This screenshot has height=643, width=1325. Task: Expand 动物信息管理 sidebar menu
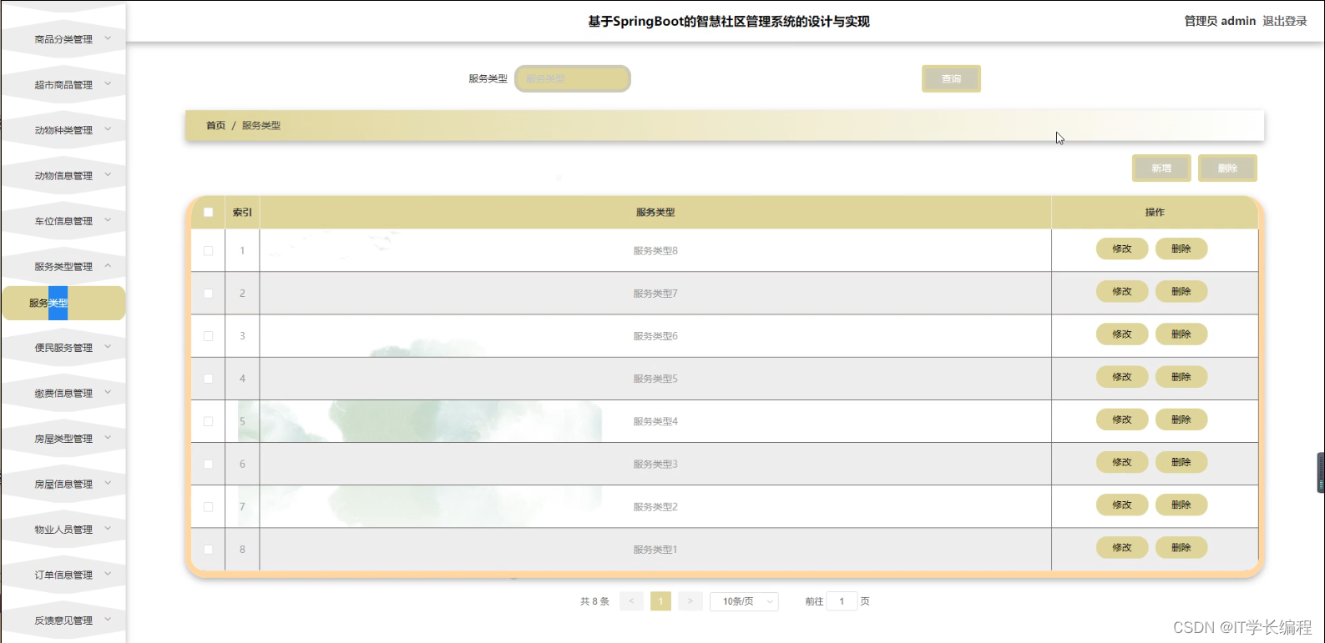(x=63, y=175)
